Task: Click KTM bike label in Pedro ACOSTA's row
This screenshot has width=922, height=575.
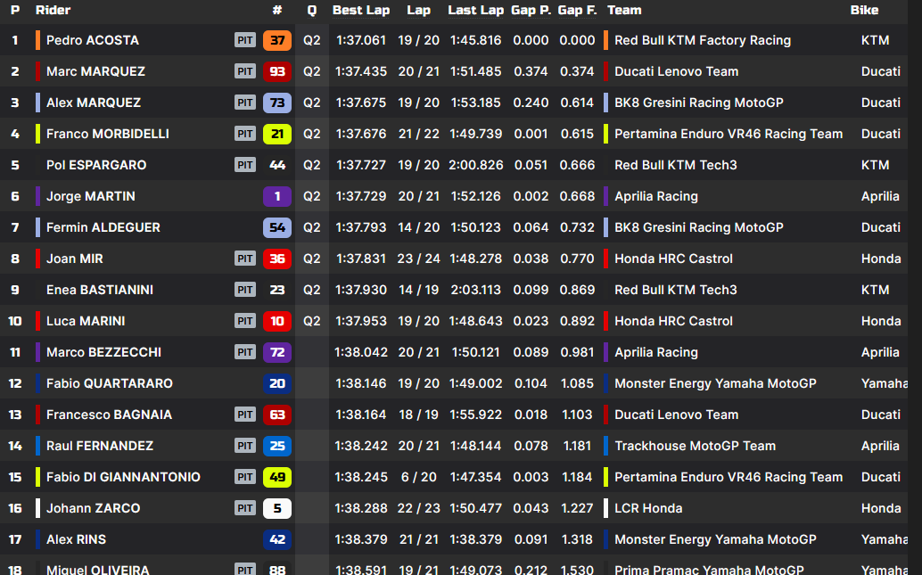Action: tap(875, 40)
